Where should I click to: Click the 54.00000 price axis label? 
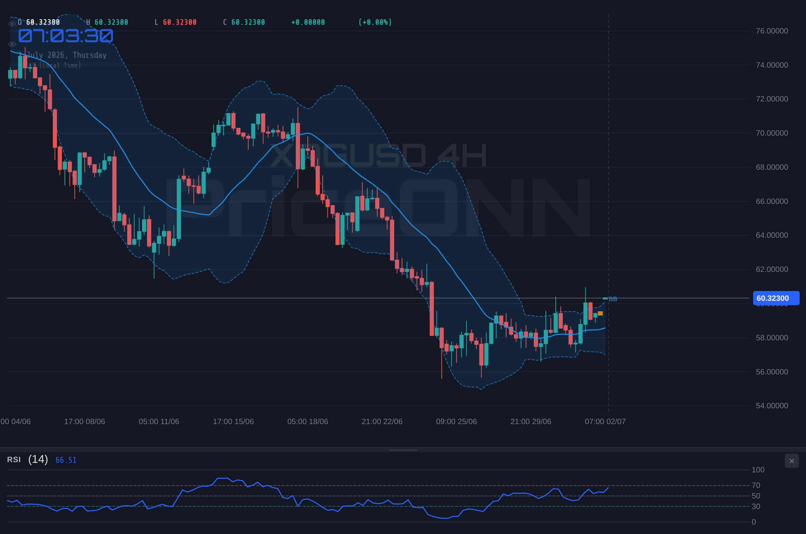772,406
